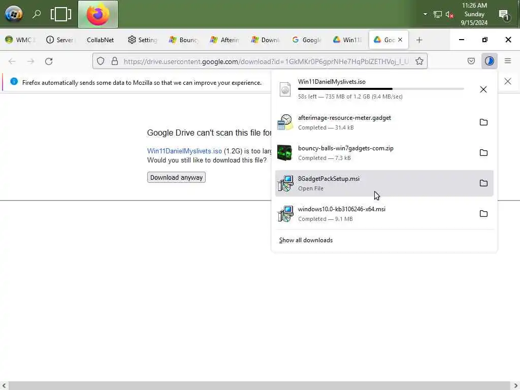The width and height of the screenshot is (520, 390).
Task: Switch to the Settings tab
Action: click(x=143, y=40)
